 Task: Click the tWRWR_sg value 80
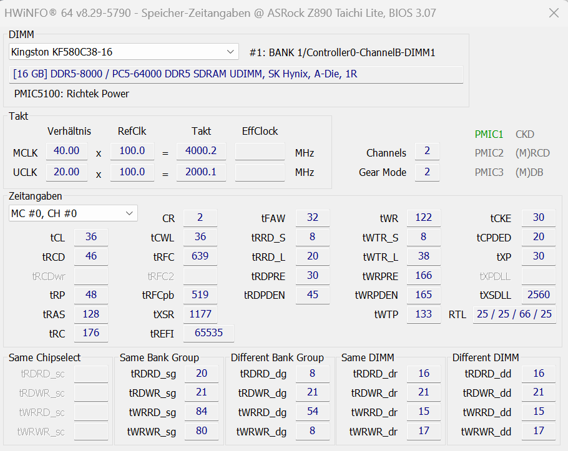coord(202,431)
